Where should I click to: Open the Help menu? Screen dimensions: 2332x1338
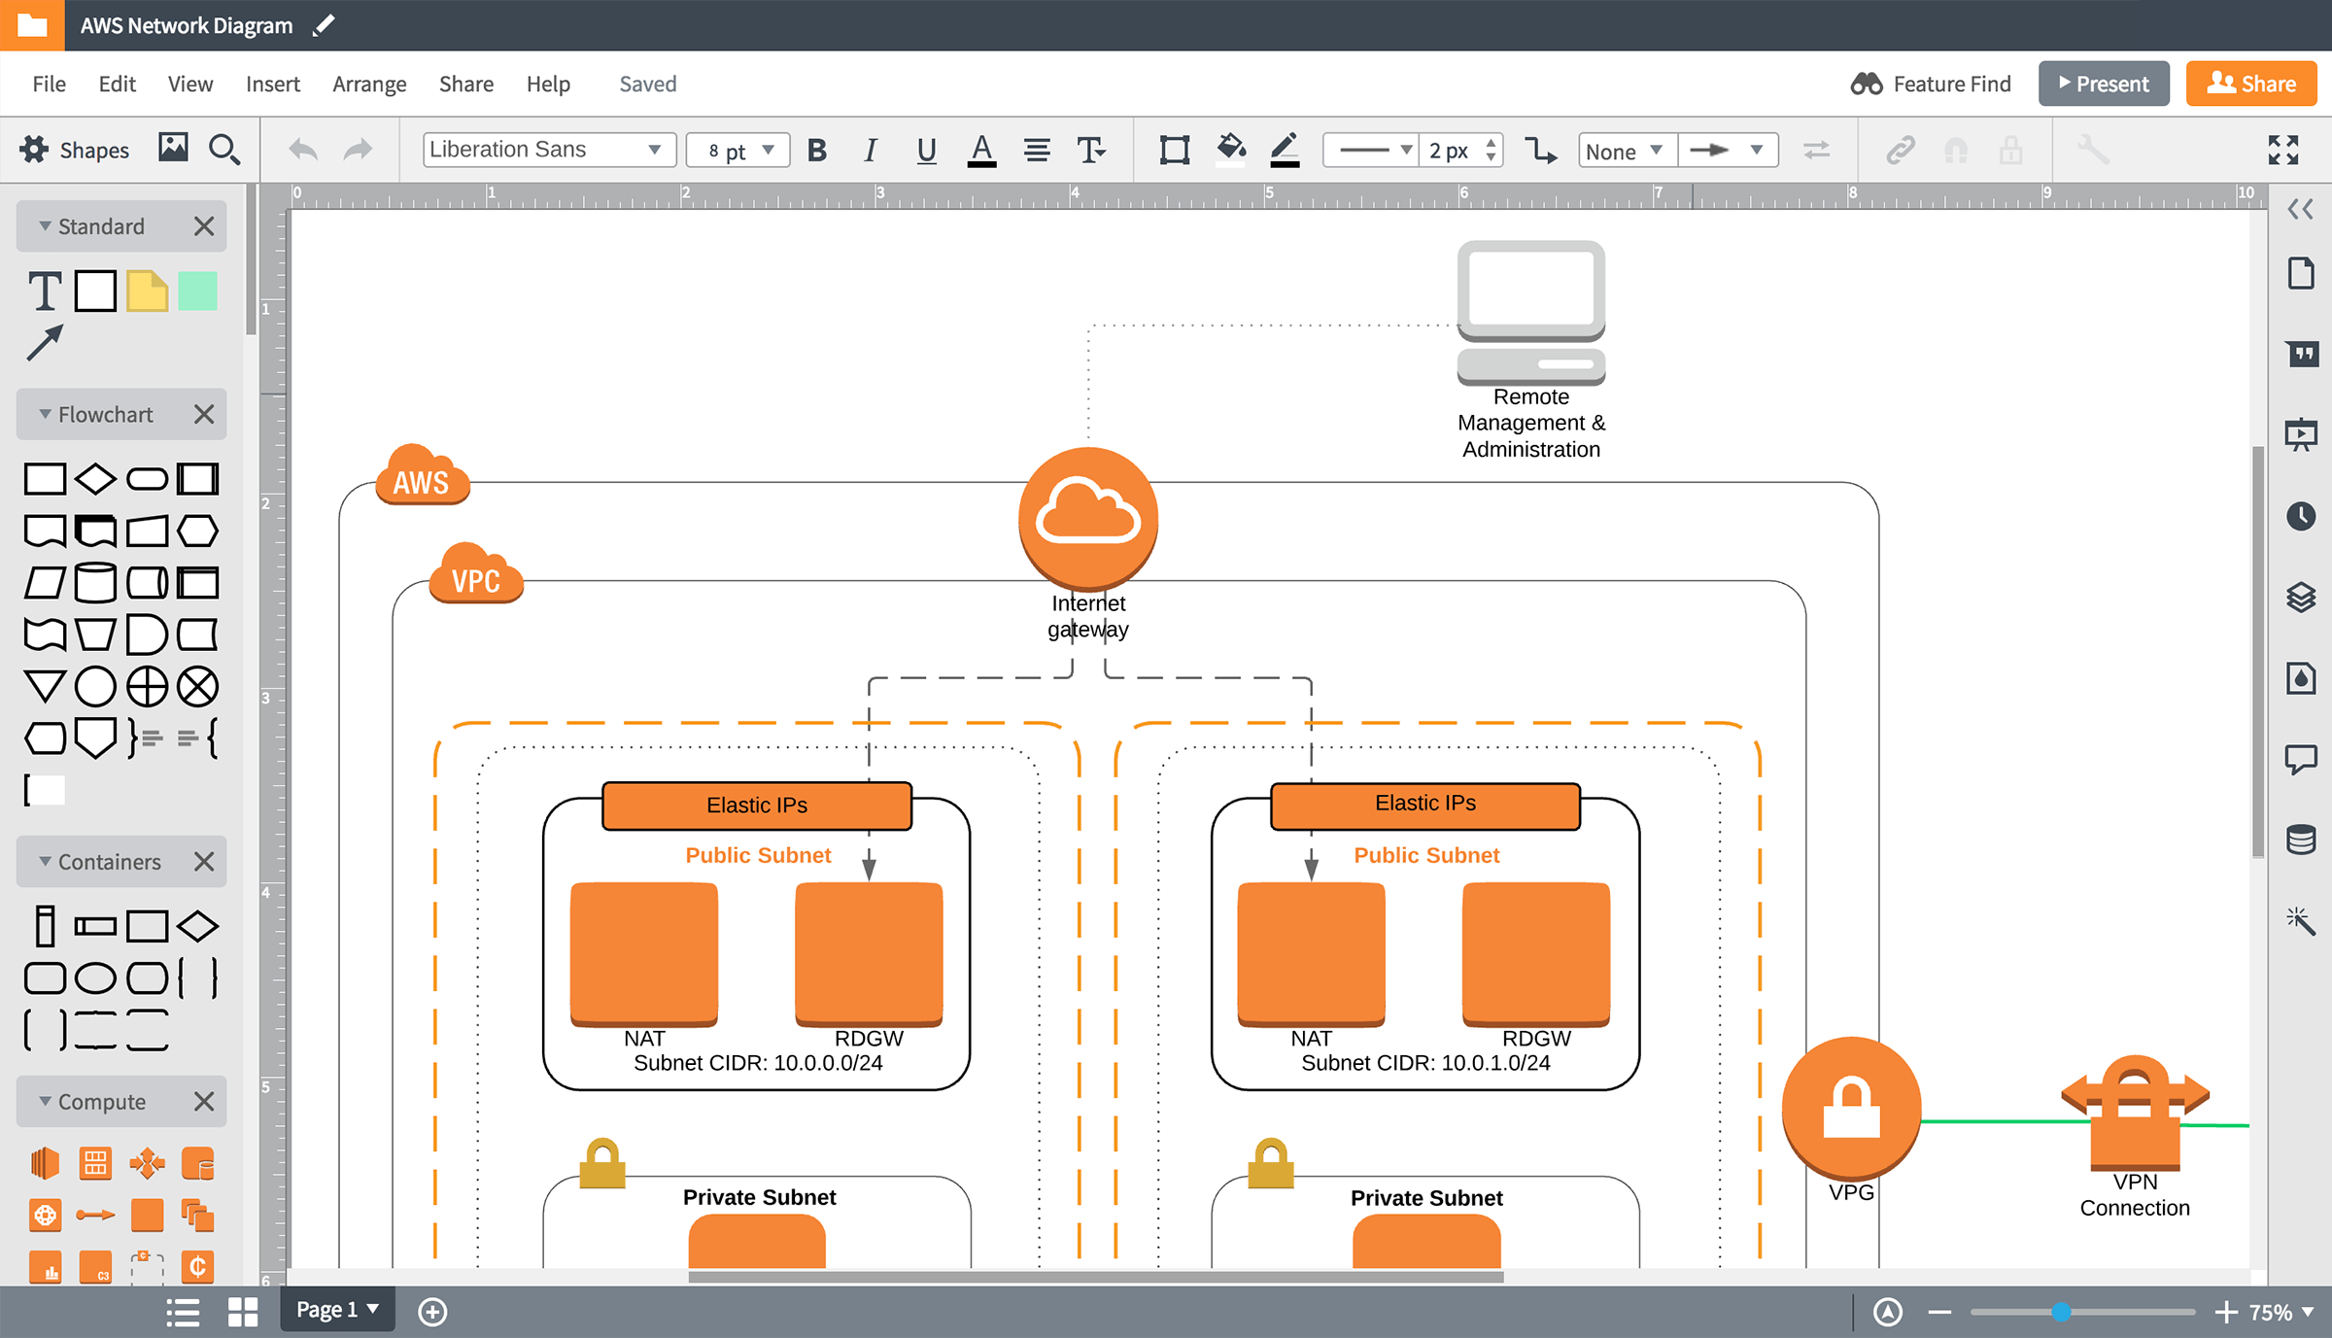tap(548, 84)
